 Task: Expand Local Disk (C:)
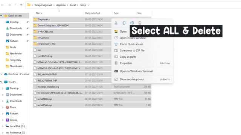click(x=3, y=126)
